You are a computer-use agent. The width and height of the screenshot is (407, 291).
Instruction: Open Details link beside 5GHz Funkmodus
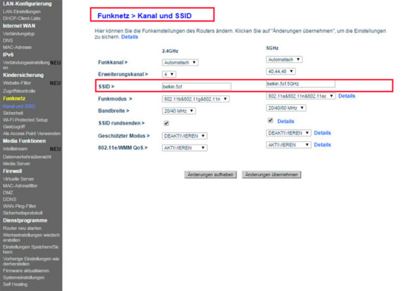point(347,96)
